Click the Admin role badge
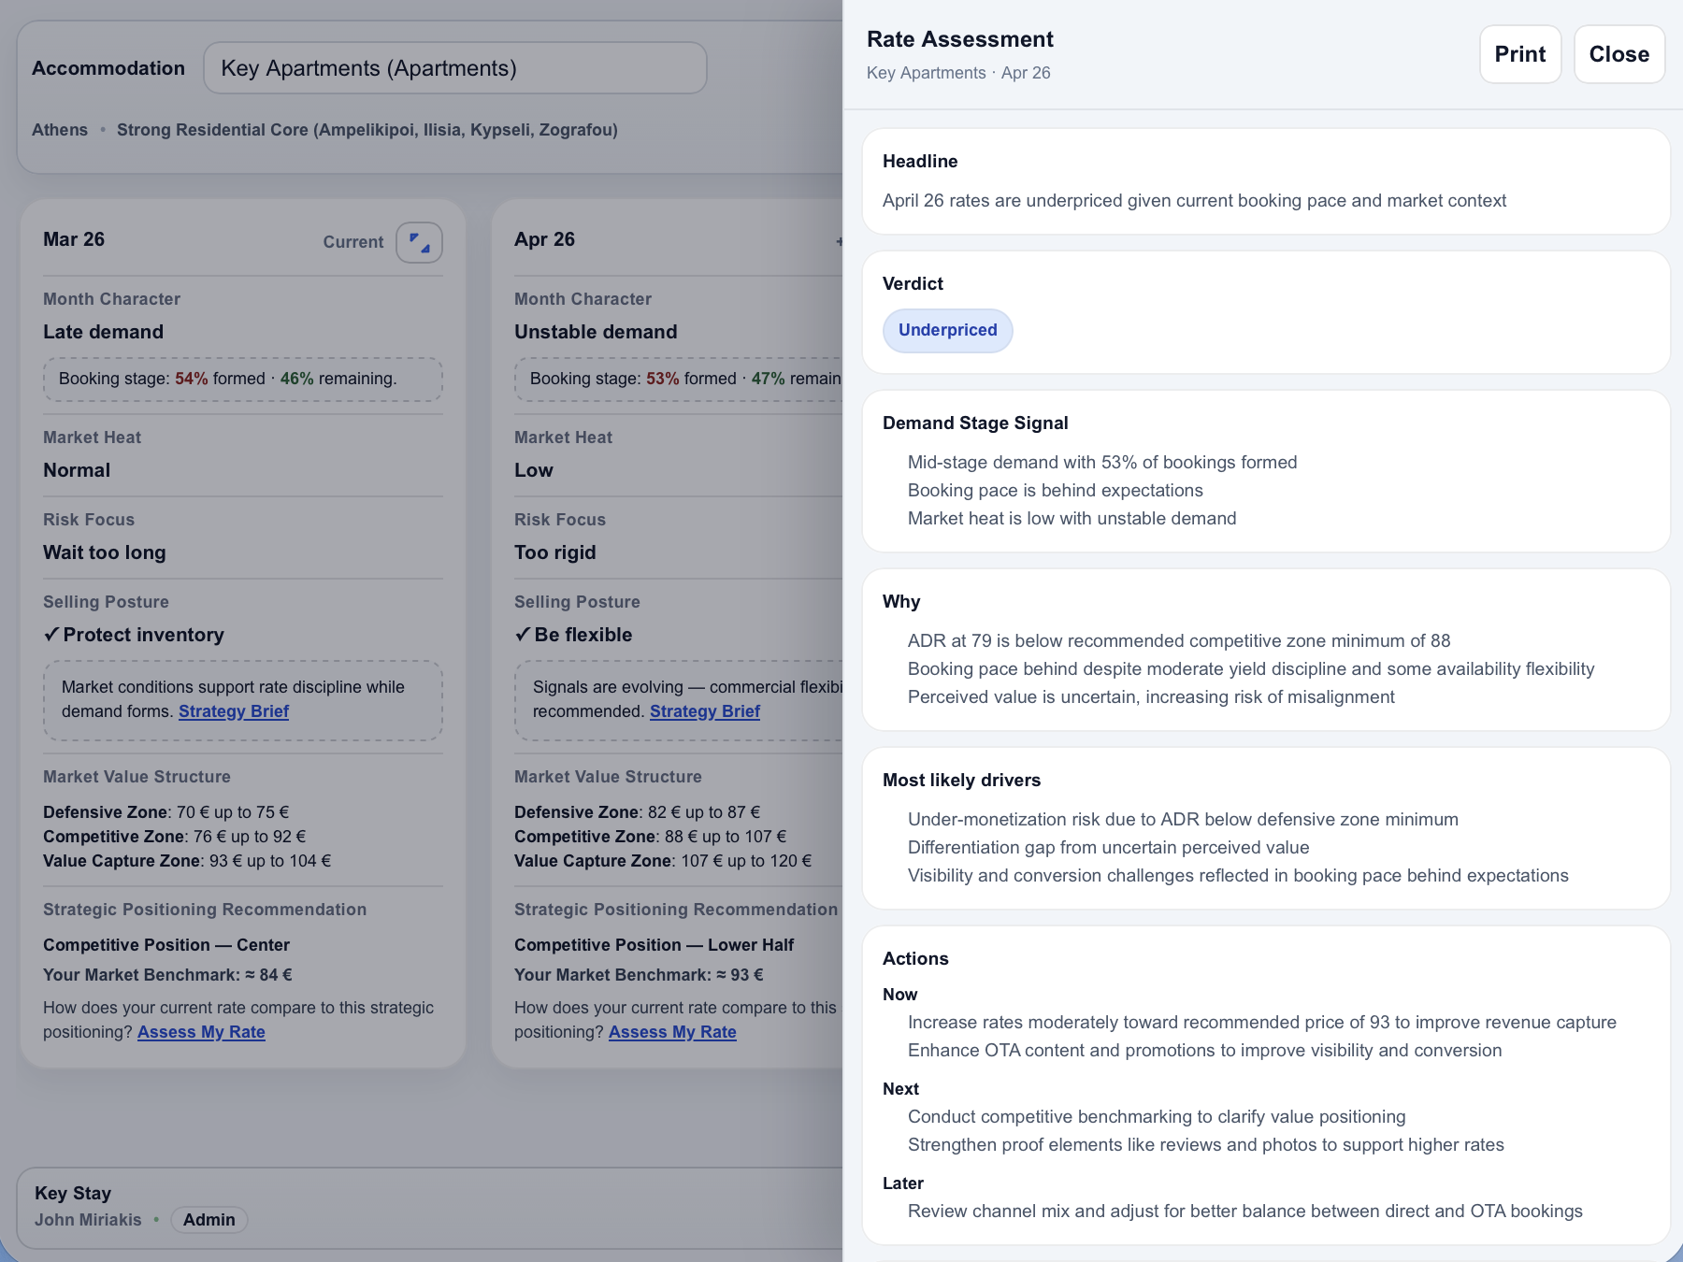 pyautogui.click(x=209, y=1220)
